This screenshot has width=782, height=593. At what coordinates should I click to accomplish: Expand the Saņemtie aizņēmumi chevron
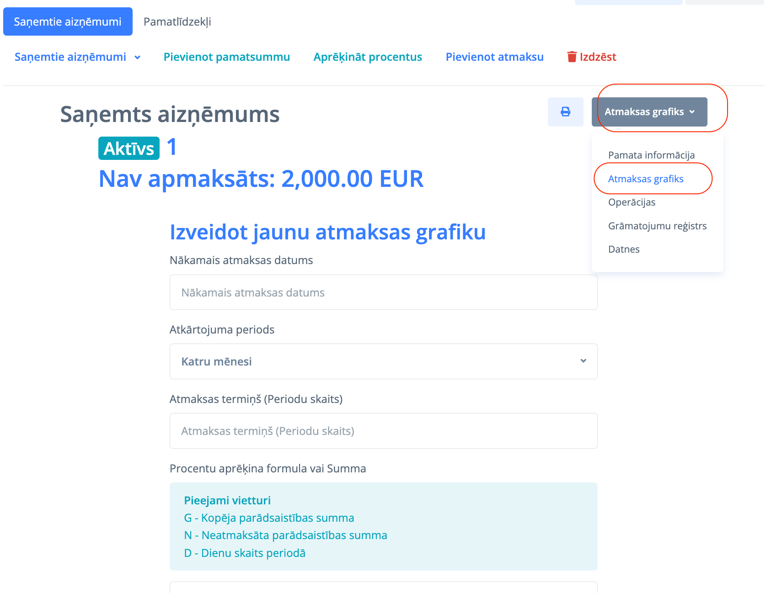(137, 58)
